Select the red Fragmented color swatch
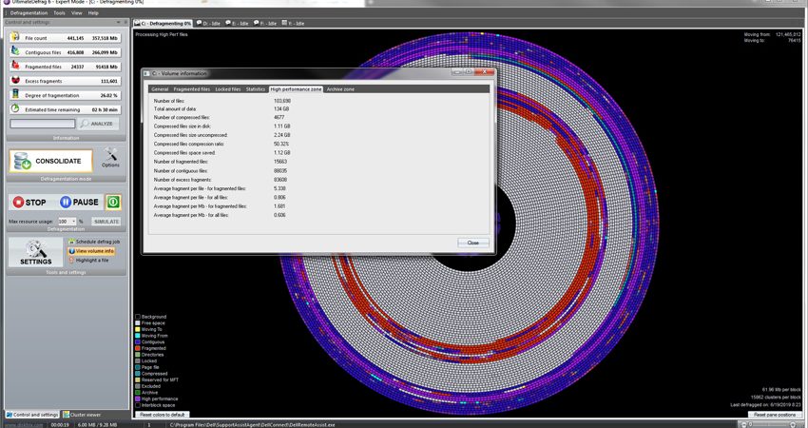The image size is (808, 428). point(138,348)
